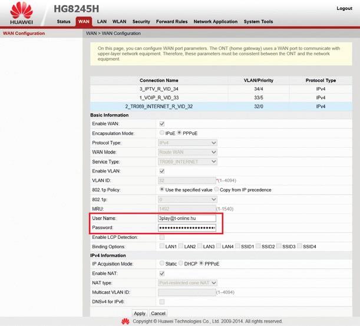Check the LAN1 binding option
The width and height of the screenshot is (360, 326).
162,246
